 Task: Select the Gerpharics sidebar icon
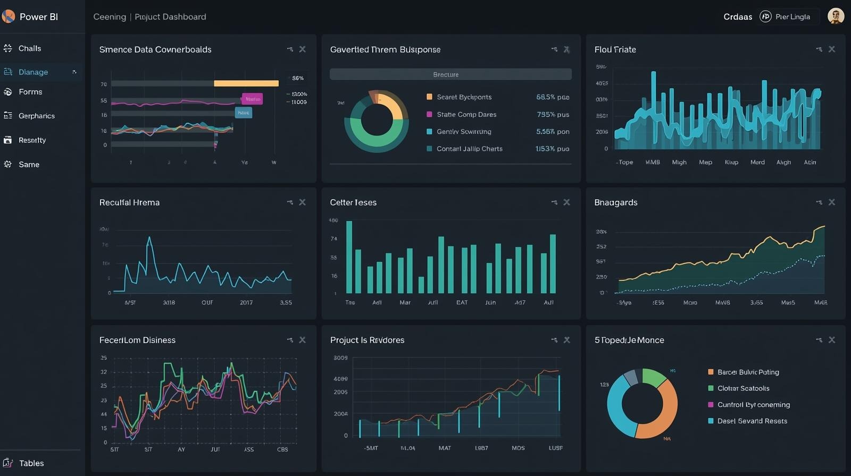tap(8, 116)
